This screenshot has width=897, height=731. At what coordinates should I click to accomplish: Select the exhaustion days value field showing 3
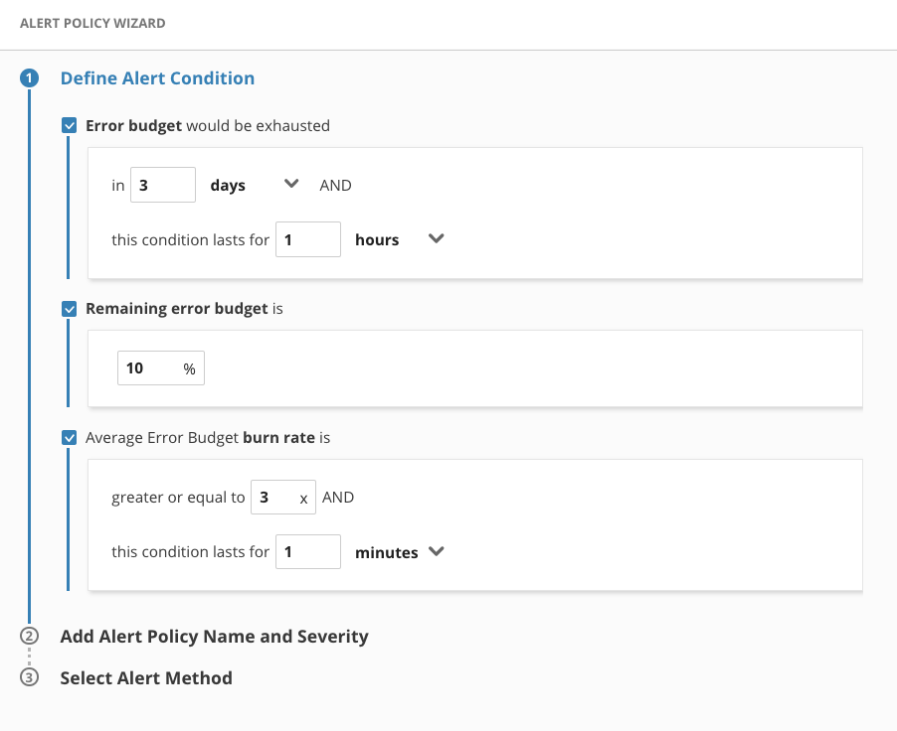click(162, 184)
